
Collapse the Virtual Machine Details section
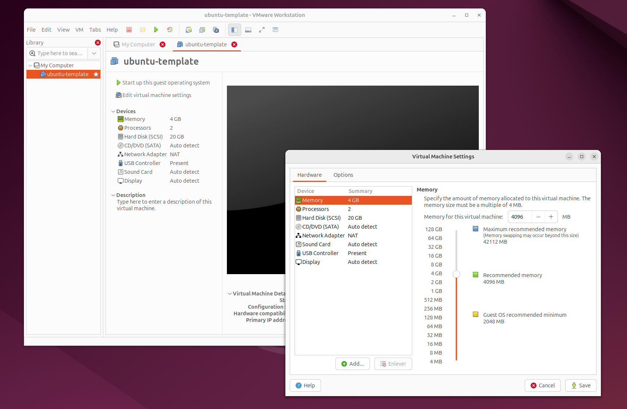(230, 294)
